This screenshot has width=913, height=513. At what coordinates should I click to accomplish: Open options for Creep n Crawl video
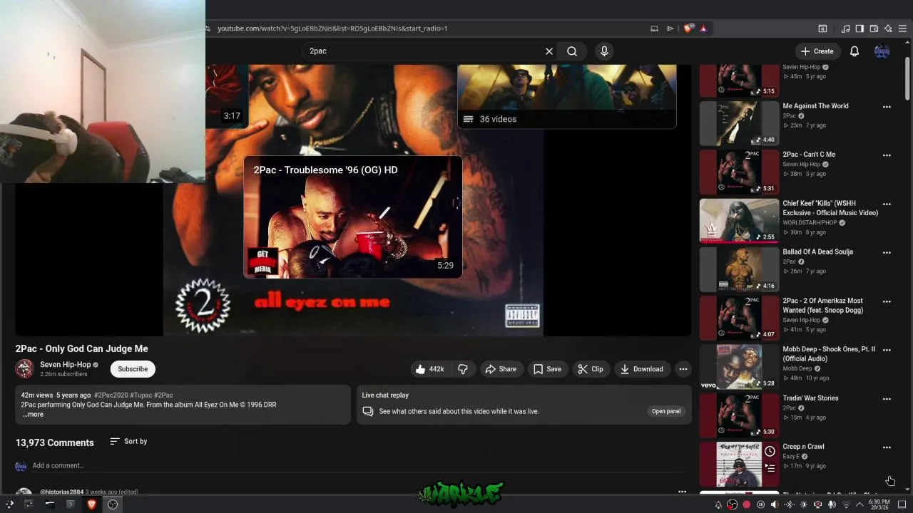coord(887,447)
